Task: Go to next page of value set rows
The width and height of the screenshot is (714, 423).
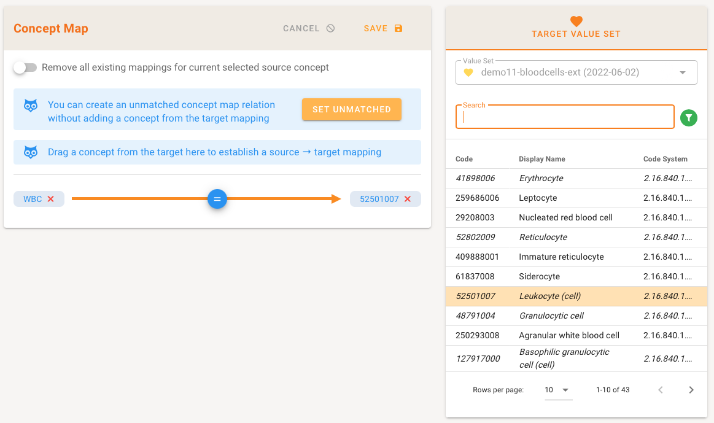Action: click(x=691, y=390)
